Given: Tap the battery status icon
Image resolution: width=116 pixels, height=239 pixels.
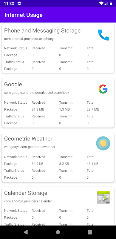Looking at the screenshot, I should click(111, 4).
